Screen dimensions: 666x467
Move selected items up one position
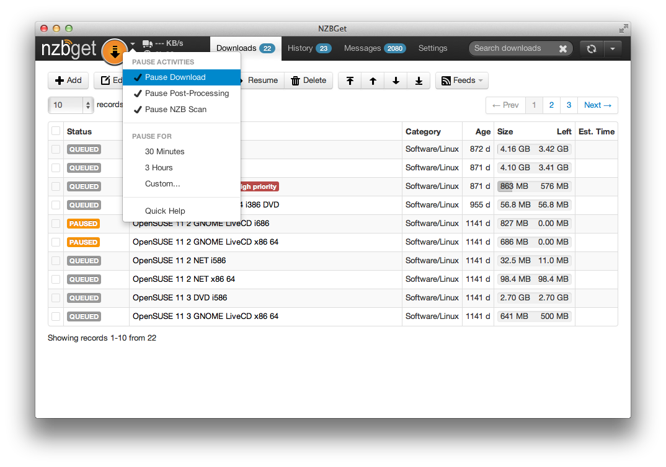tap(373, 81)
